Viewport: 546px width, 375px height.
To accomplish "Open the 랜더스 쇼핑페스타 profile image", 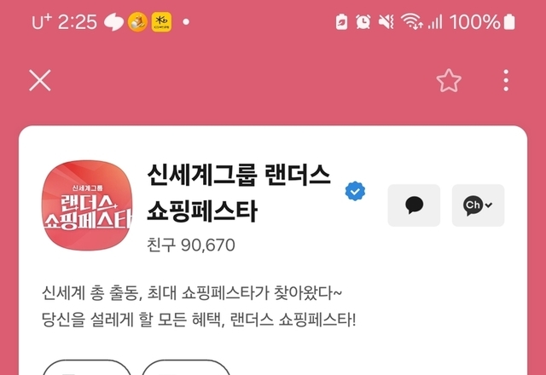I will tap(87, 205).
